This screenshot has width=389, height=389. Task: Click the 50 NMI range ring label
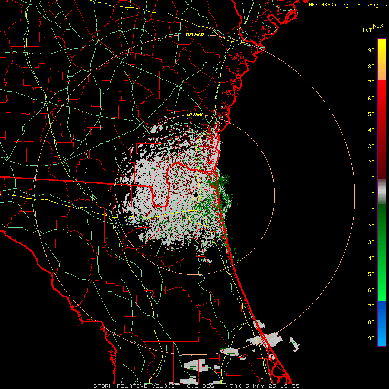click(194, 115)
